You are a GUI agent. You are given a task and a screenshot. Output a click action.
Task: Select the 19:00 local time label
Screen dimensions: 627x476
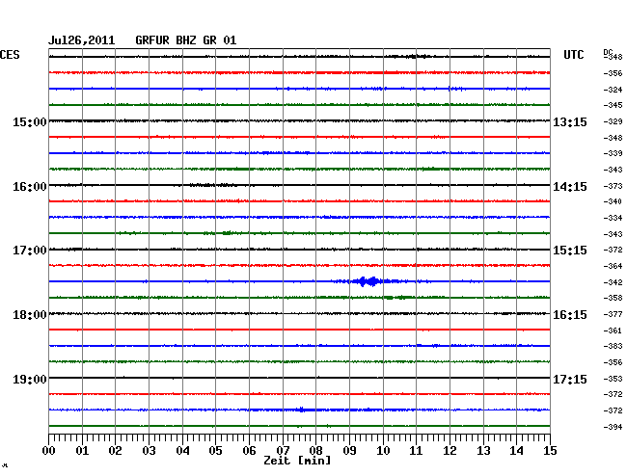pos(30,379)
